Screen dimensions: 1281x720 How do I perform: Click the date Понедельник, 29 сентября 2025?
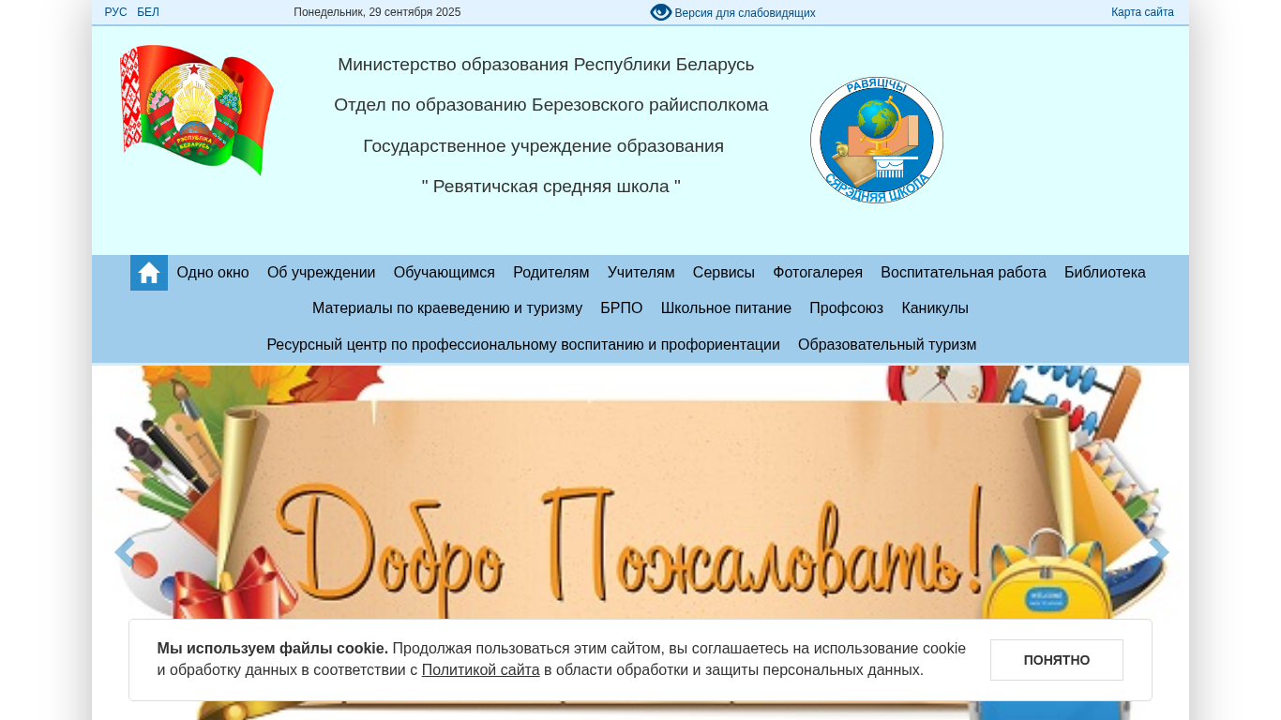(x=377, y=12)
